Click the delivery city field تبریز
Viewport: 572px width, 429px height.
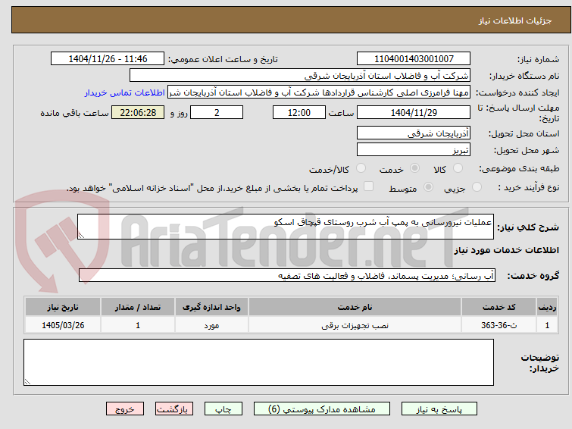tap(414, 149)
